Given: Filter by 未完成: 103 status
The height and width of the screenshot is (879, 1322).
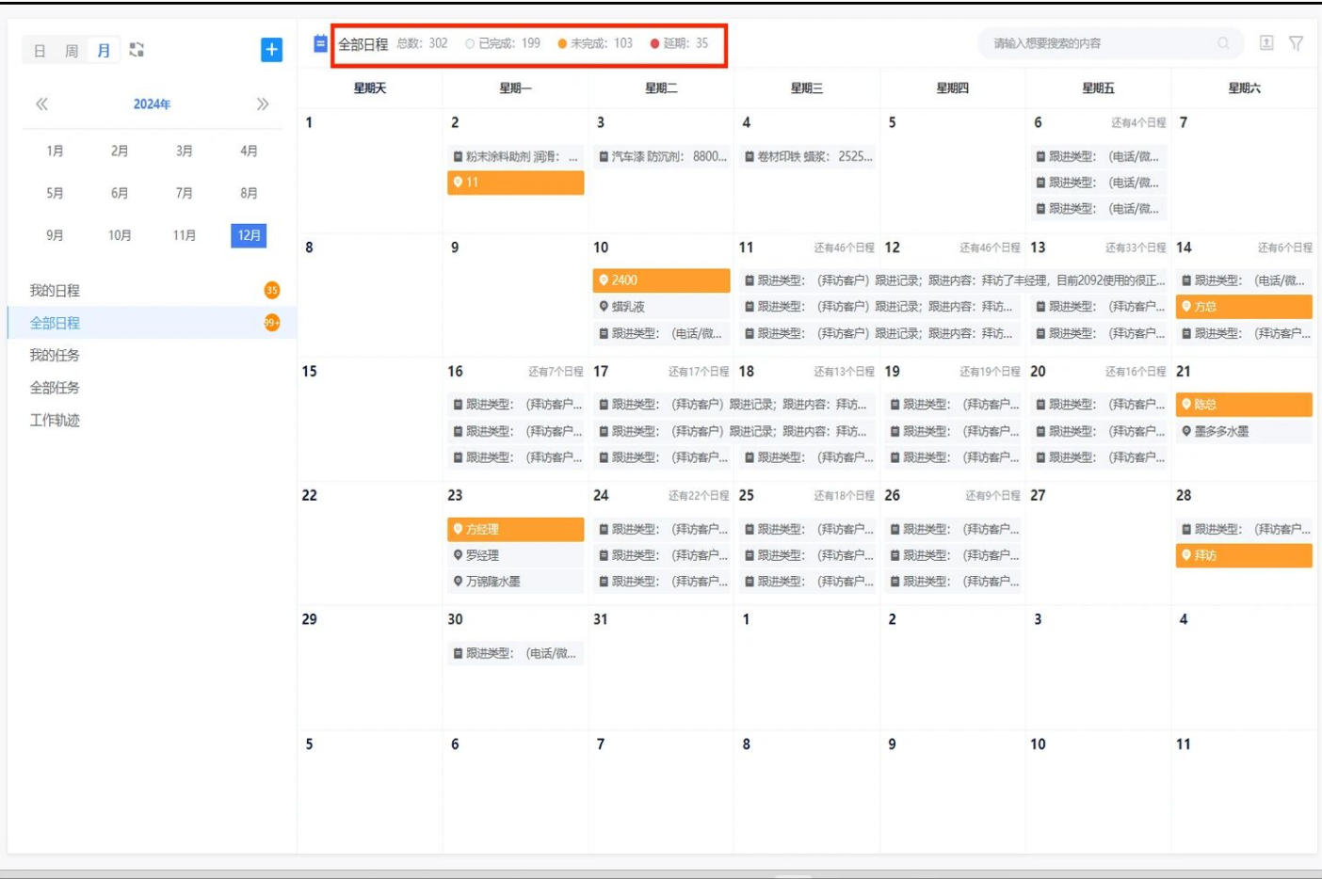Looking at the screenshot, I should [595, 43].
